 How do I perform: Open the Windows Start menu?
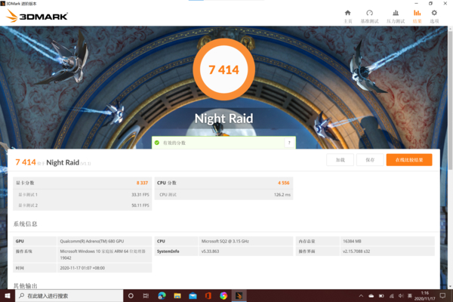pyautogui.click(x=8, y=296)
